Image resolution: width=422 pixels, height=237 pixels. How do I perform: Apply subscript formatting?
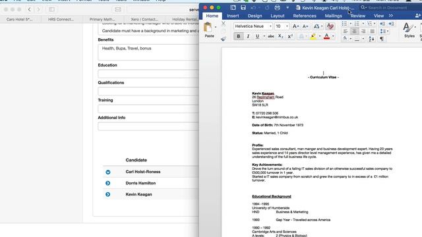pos(280,36)
